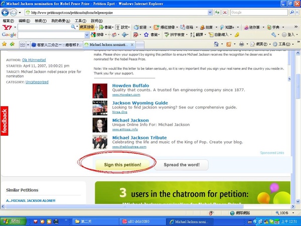Open the search provider dropdown arrow
The width and height of the screenshot is (301, 226).
(297, 12)
